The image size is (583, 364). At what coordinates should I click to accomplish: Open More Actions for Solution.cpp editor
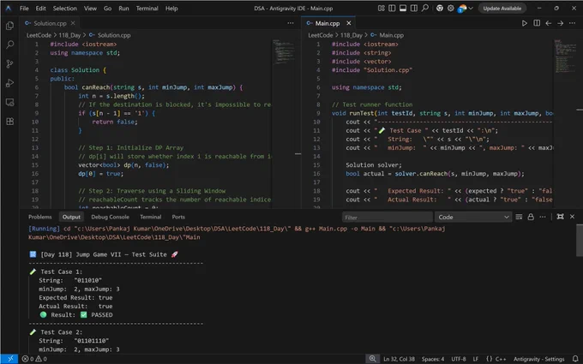(291, 23)
